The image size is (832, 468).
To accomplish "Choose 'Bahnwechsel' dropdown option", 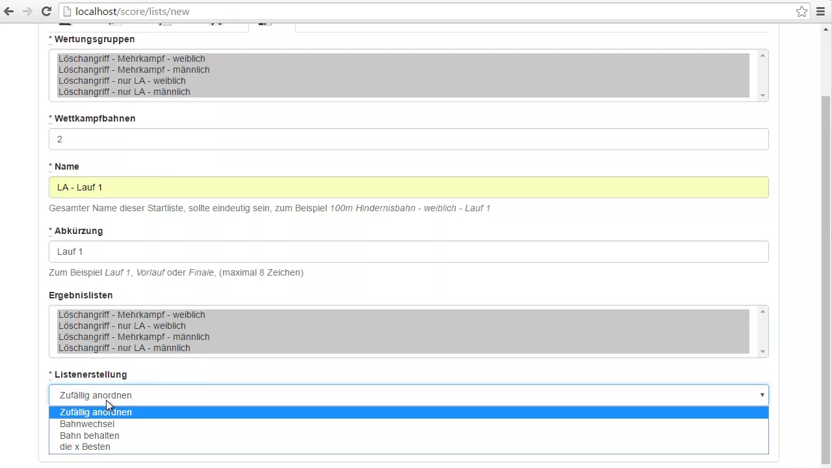I will [x=409, y=424].
